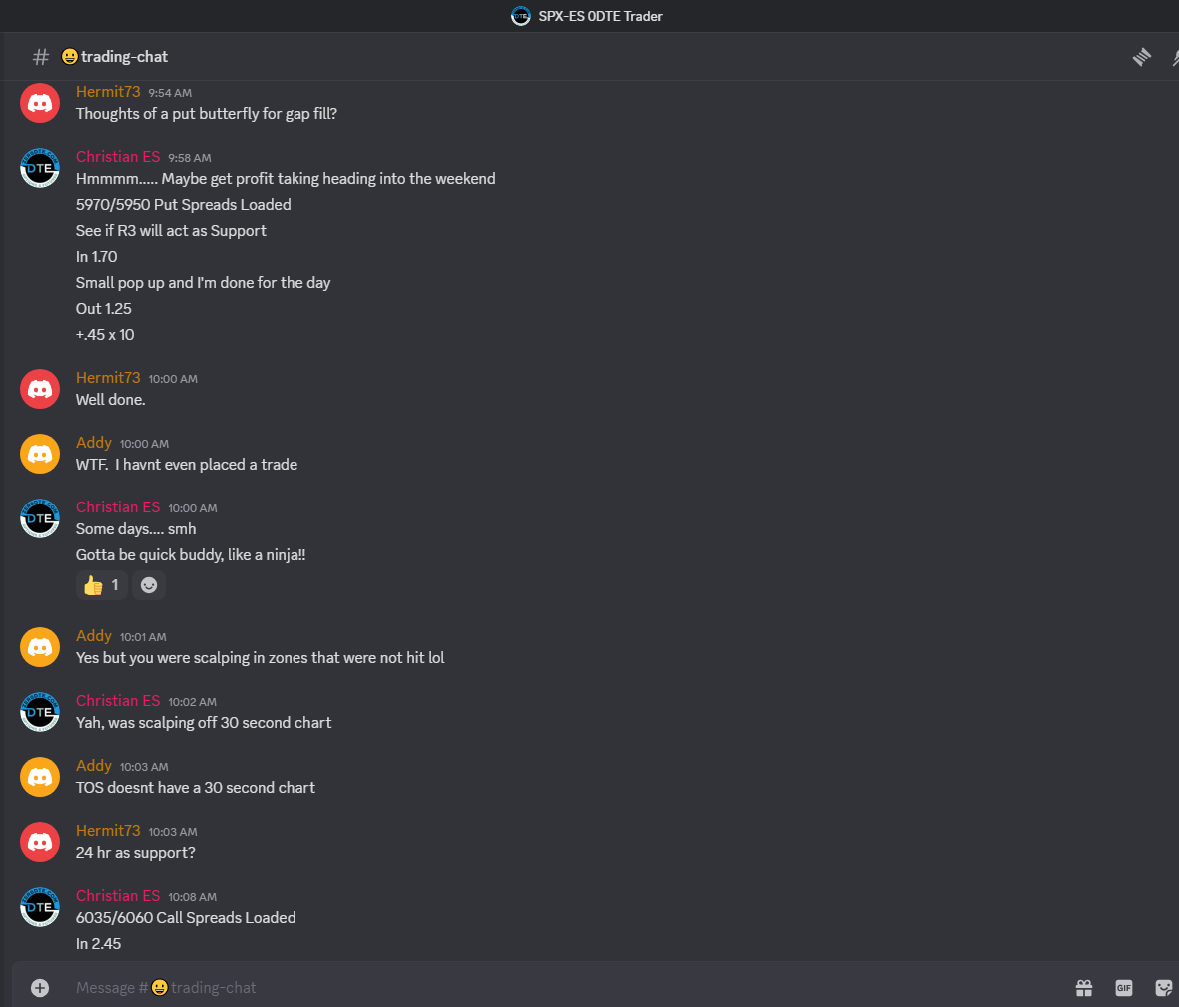Open the sticker picker icon
The image size is (1179, 1007).
1163,987
